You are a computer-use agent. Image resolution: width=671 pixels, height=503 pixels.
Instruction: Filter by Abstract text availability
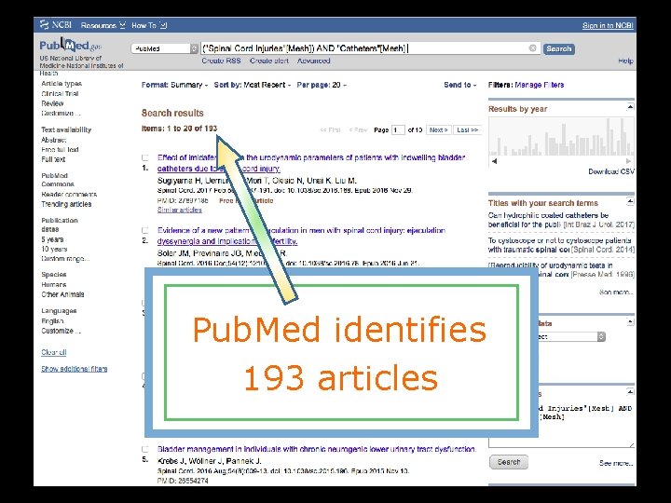point(53,140)
